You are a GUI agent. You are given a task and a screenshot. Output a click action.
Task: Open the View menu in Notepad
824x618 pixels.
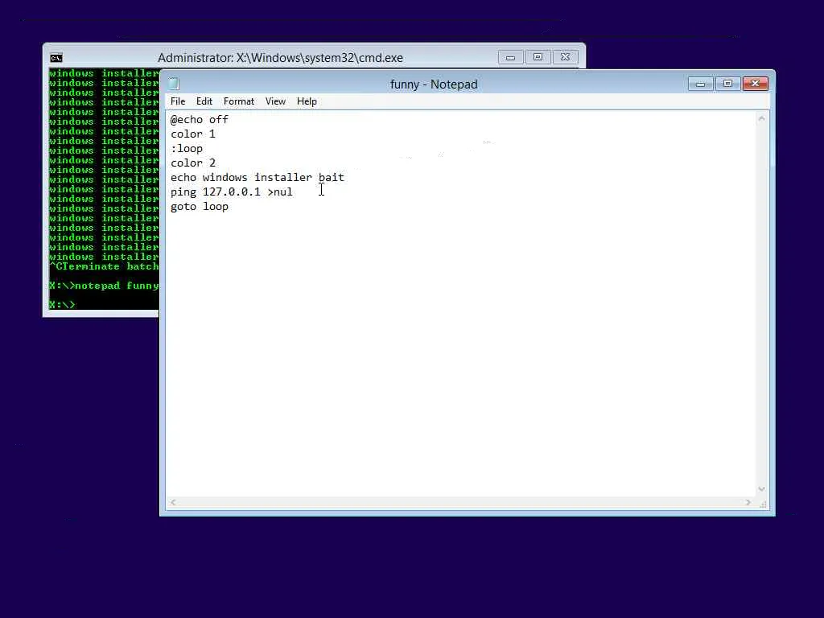(x=275, y=101)
